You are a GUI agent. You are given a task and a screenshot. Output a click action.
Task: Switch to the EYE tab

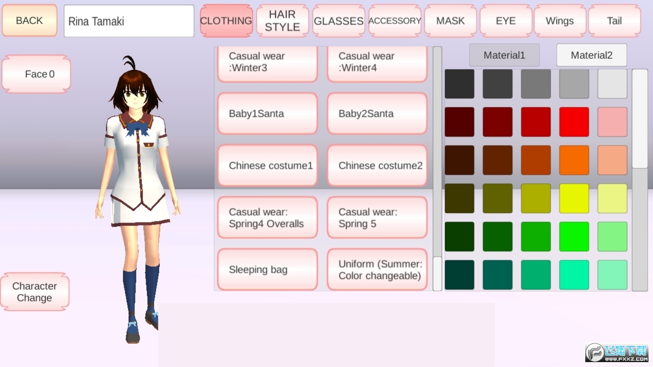point(506,20)
